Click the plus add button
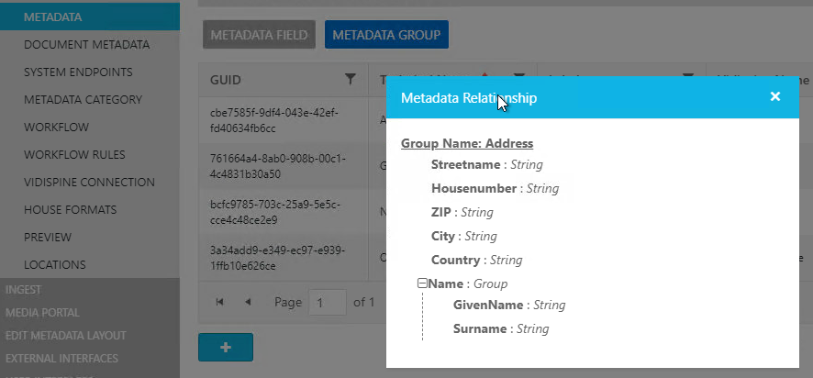 click(x=225, y=348)
